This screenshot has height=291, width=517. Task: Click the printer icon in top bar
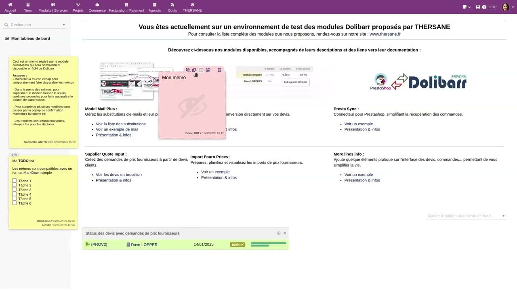point(478,7)
